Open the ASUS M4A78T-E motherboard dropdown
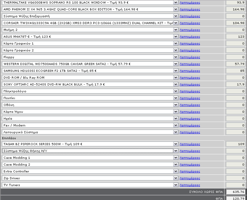The width and height of the screenshot is (247, 200). click(90, 36)
